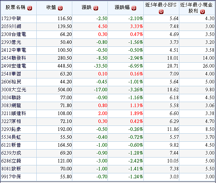Click percent change 3.33% for 川湖
The height and width of the screenshot is (183, 216).
click(x=136, y=26)
